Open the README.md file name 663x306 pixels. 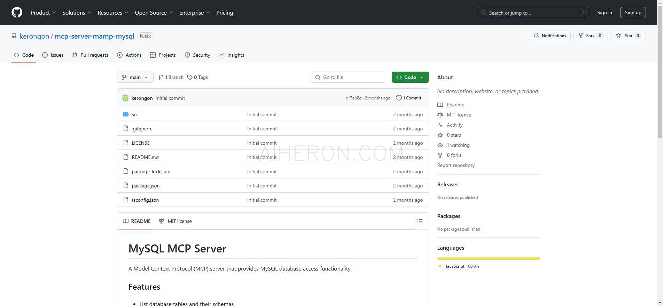[x=145, y=157]
